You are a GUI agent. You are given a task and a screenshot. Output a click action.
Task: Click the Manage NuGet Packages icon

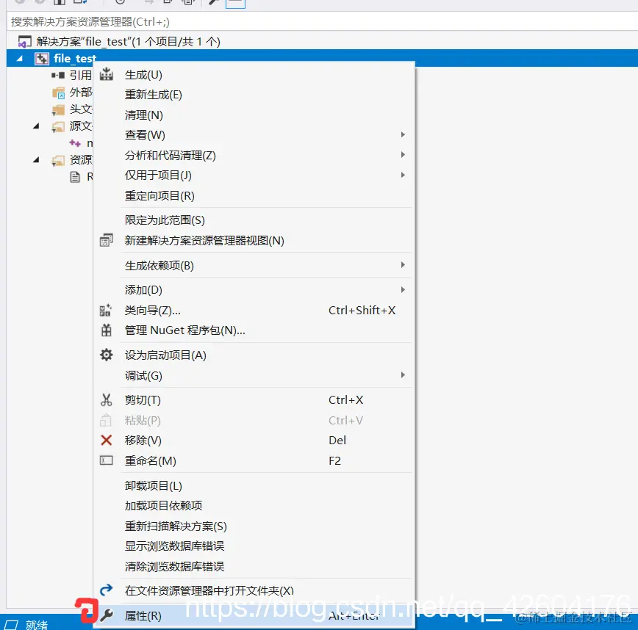tap(106, 330)
